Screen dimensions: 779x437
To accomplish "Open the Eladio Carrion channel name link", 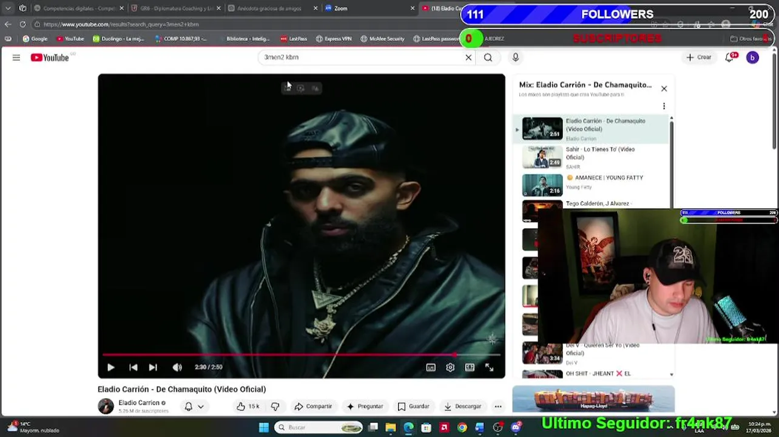I will [138, 403].
